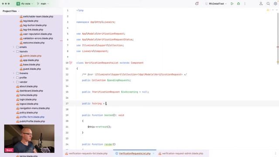
Task: Close the VerificationRequestsList.php tab
Action: [x=153, y=154]
